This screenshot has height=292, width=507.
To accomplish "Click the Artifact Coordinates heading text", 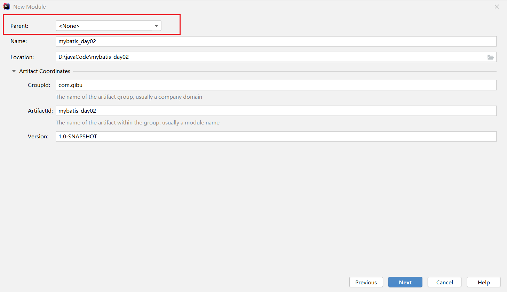I will point(45,71).
